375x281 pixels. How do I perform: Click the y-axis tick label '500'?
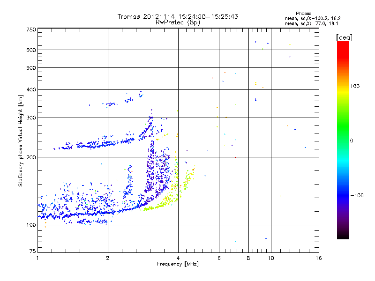click(x=31, y=68)
